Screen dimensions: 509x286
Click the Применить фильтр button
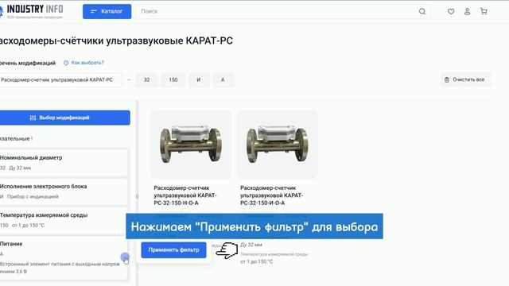tap(173, 250)
